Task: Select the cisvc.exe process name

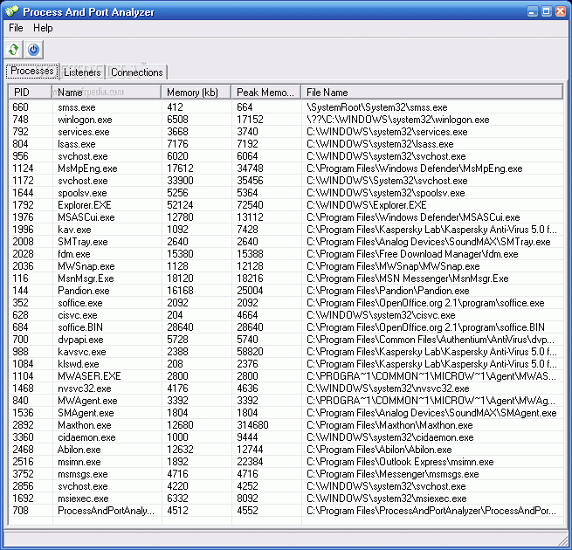Action: pyautogui.click(x=78, y=315)
